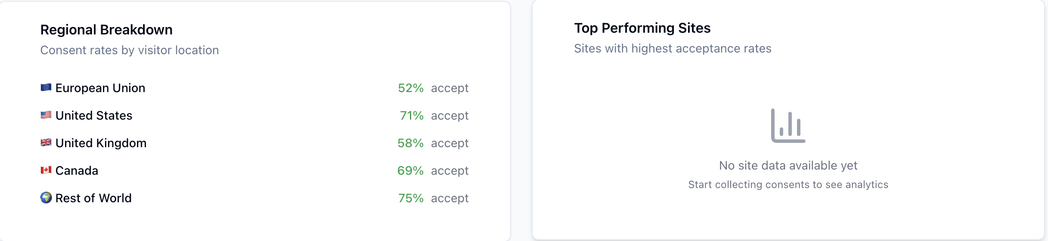Click the globe icon for Rest of World
The image size is (1048, 241).
click(x=46, y=198)
